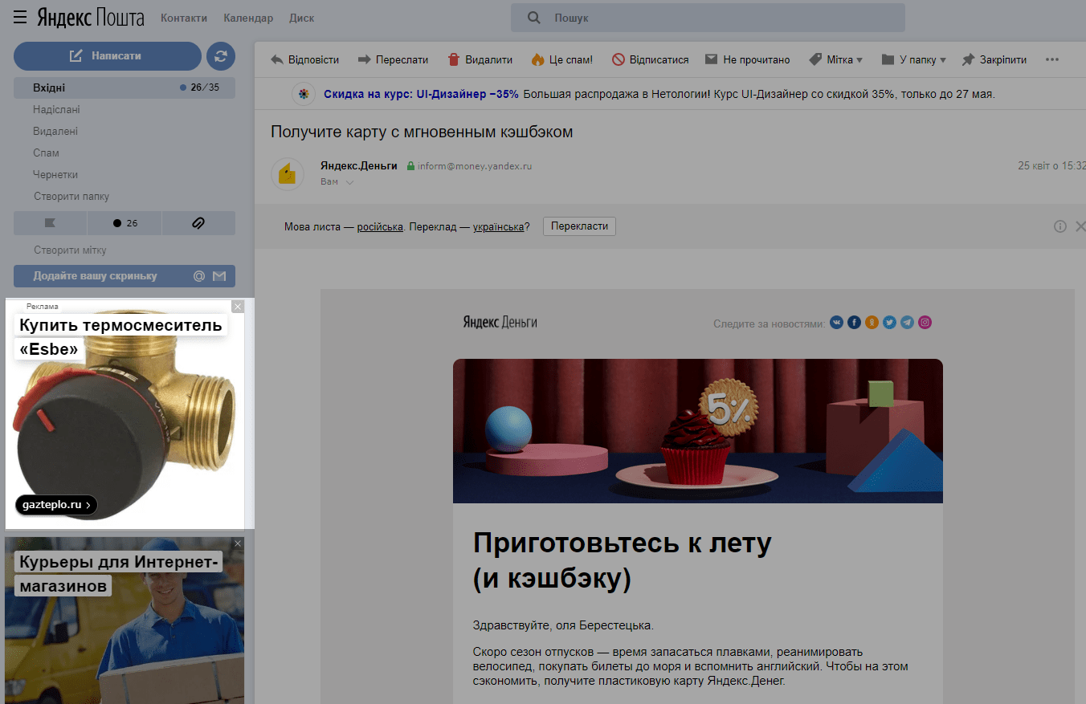Viewport: 1086px width, 704px height.
Task: Open the Надіслані folder
Action: click(x=56, y=109)
